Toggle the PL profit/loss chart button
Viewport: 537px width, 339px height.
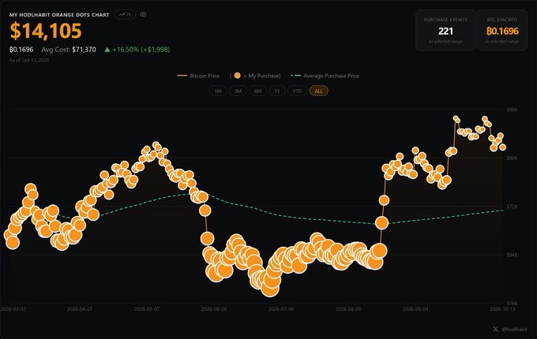pos(125,15)
